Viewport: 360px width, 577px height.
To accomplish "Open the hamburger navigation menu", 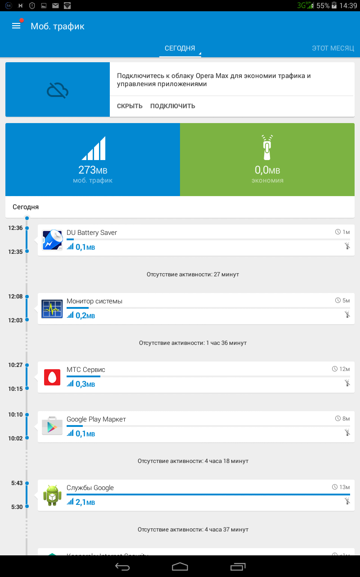I will [16, 26].
